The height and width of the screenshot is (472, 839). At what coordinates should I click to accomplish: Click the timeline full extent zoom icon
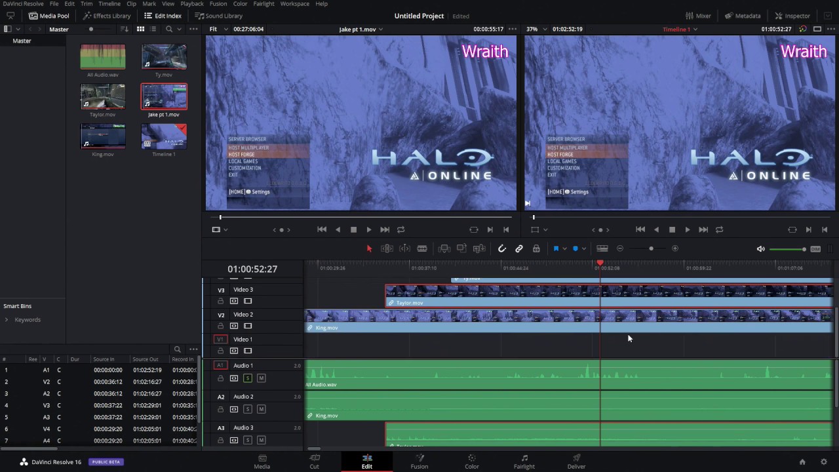[x=602, y=248]
